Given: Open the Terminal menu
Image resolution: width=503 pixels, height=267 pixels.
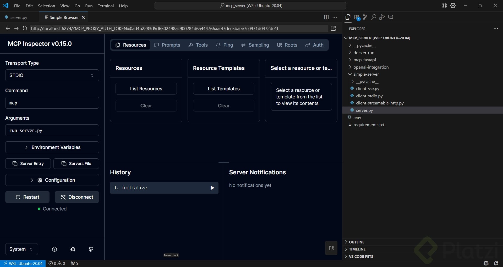Looking at the screenshot, I should 106,6.
